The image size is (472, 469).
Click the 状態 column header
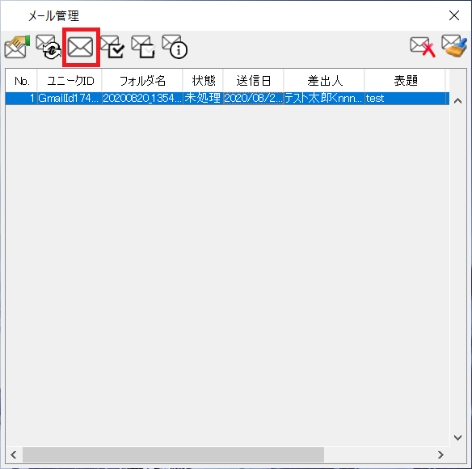coord(203,81)
